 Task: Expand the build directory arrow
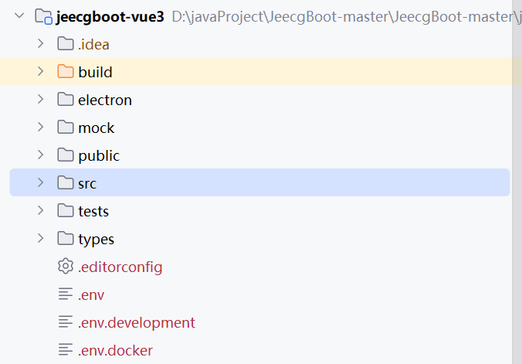pos(41,71)
